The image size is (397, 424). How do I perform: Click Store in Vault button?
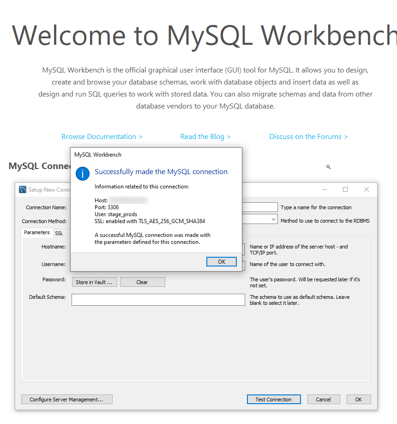tap(94, 282)
